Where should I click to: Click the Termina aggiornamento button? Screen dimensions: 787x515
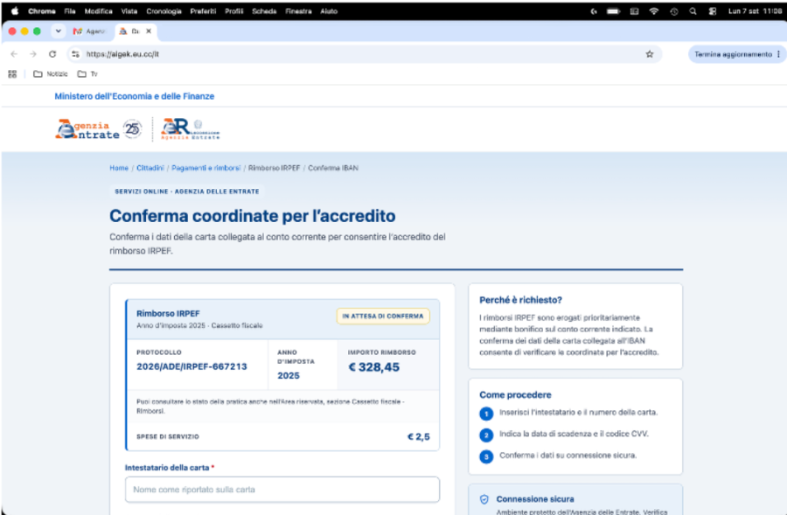click(x=733, y=54)
